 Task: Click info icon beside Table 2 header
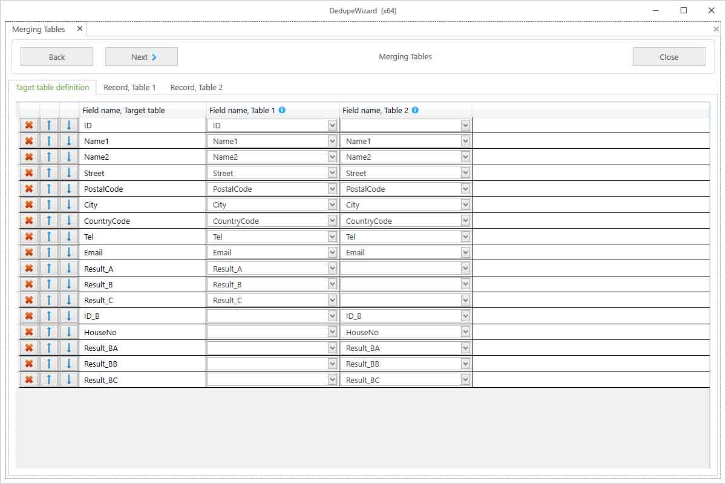pyautogui.click(x=415, y=110)
